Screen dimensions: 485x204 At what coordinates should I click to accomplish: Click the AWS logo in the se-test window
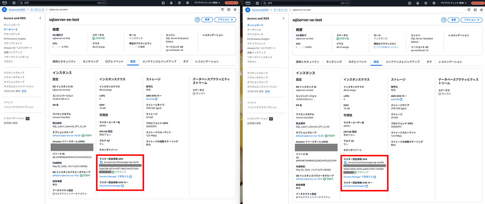[x=249, y=3]
